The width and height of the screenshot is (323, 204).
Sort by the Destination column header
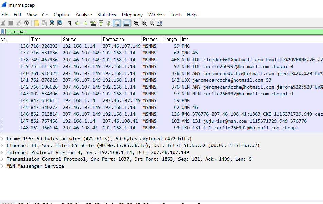pos(121,39)
